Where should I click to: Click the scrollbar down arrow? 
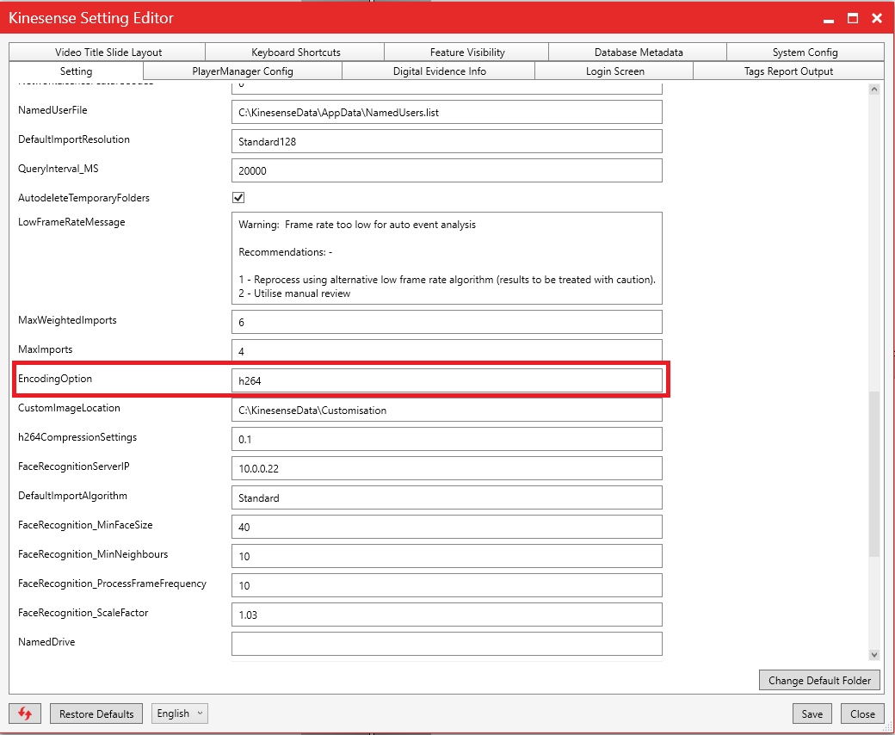pyautogui.click(x=873, y=655)
